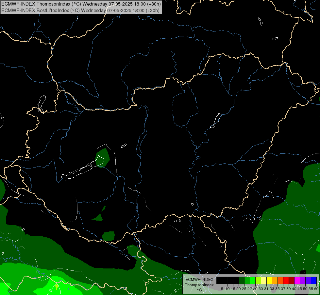Image resolution: width=320 pixels, height=295 pixels.
Task: Select the pure yellow 31-33 legend swatch
Action: [269, 280]
